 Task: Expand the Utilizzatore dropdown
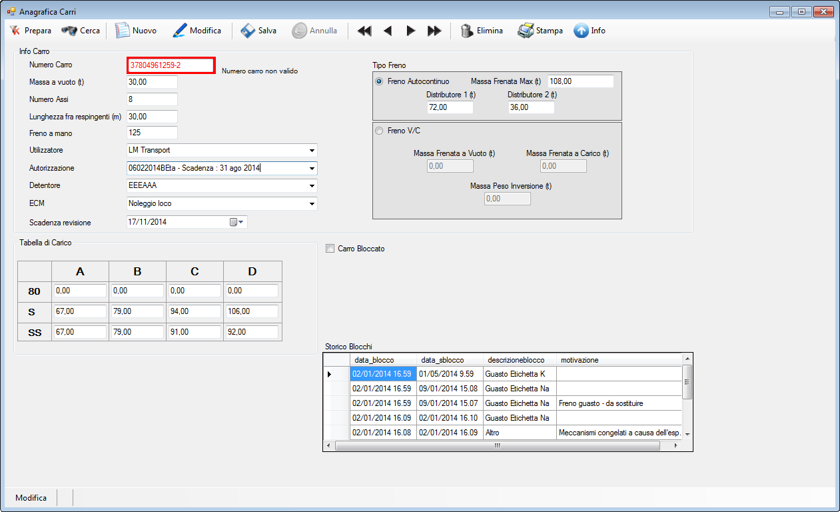pyautogui.click(x=312, y=150)
